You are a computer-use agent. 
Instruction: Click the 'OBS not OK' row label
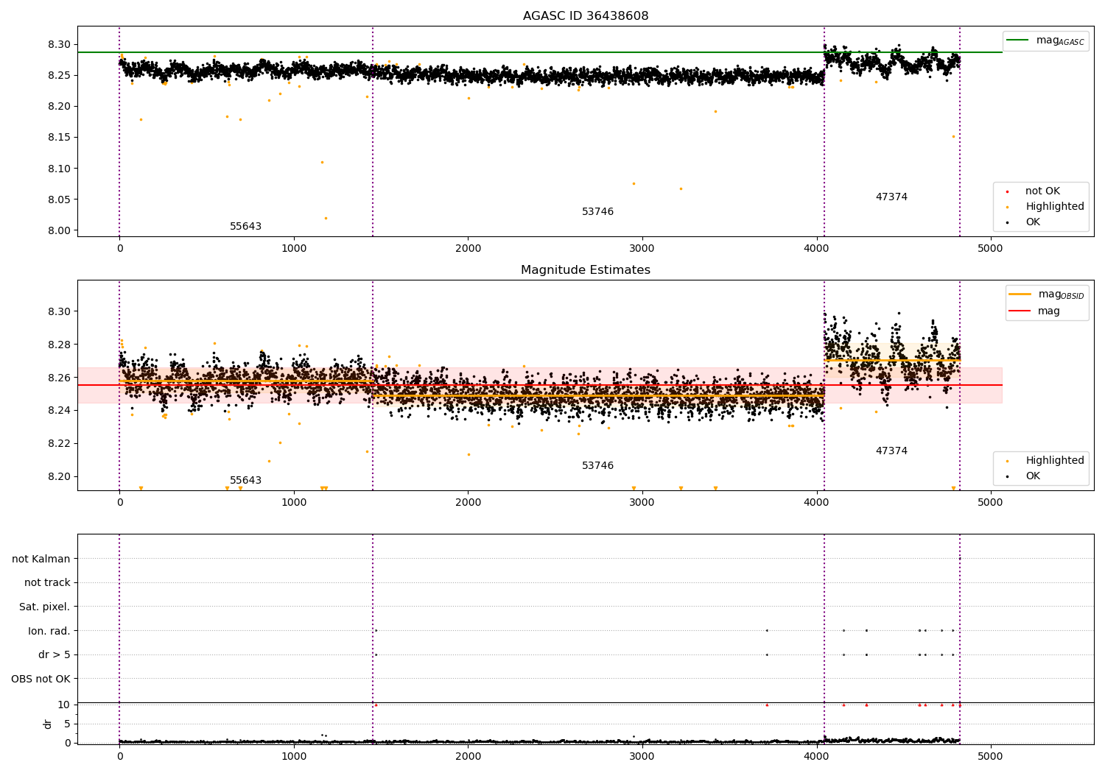point(41,679)
